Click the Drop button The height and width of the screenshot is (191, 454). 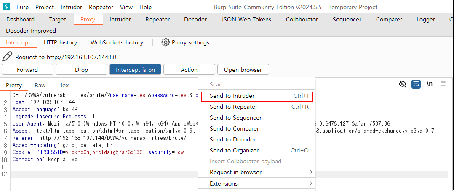81,70
